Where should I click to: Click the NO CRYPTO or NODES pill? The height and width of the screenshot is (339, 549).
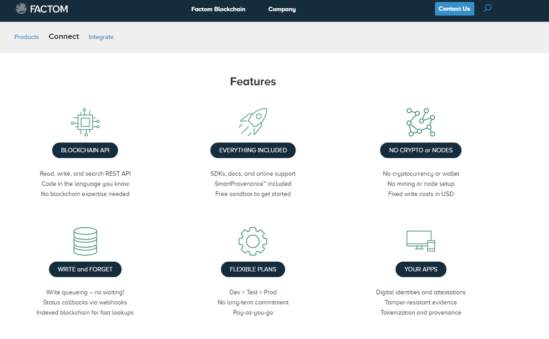coord(421,150)
